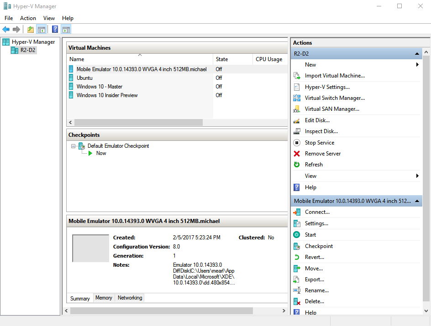
Task: Click the Checkpoint action icon
Action: coord(297,246)
